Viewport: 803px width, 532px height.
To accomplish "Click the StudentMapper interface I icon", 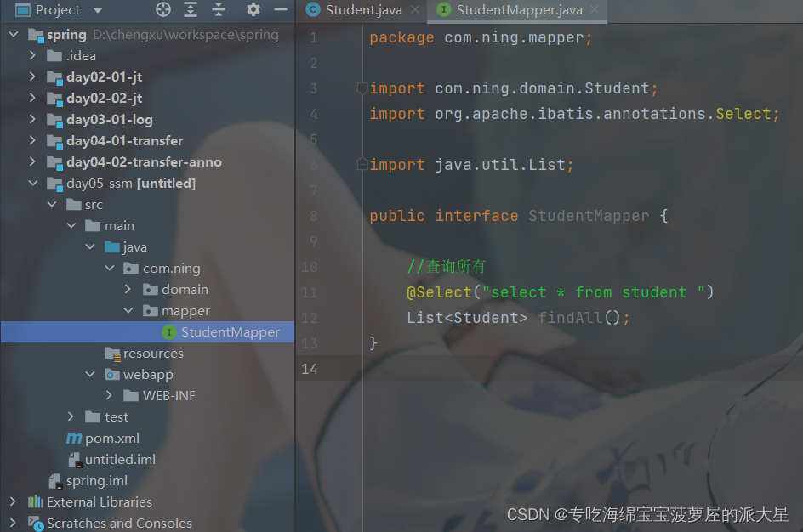I will [169, 332].
